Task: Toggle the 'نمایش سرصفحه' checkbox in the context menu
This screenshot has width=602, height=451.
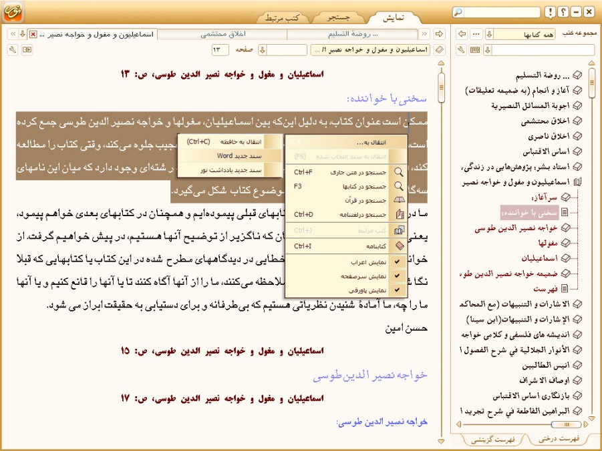Action: (x=398, y=276)
